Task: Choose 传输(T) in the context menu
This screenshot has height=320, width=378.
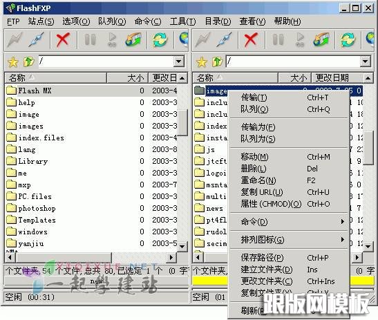Action: pos(289,97)
